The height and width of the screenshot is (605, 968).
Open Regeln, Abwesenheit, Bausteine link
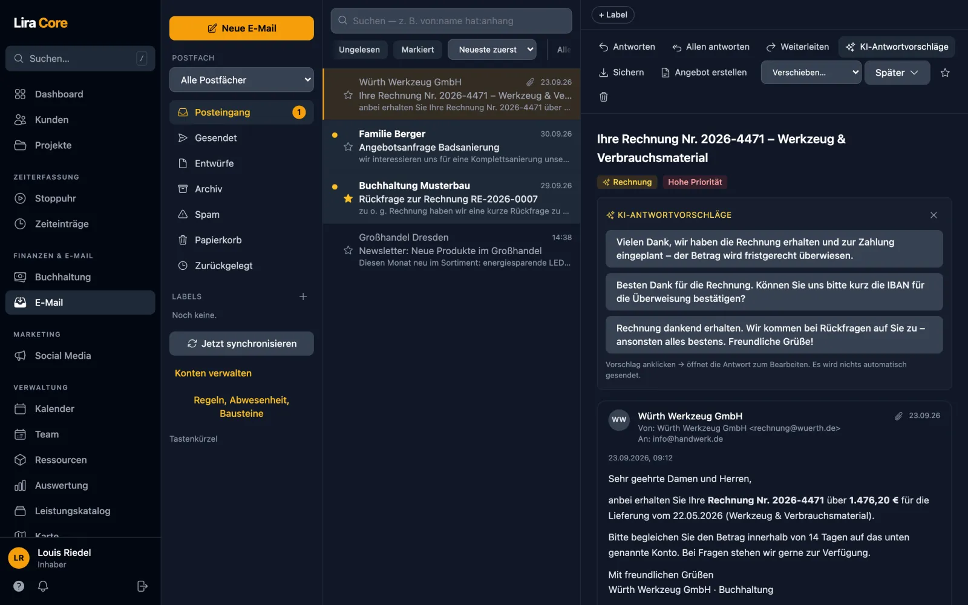click(x=241, y=407)
